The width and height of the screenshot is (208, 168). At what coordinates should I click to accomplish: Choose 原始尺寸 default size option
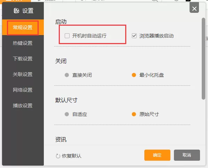point(134,114)
